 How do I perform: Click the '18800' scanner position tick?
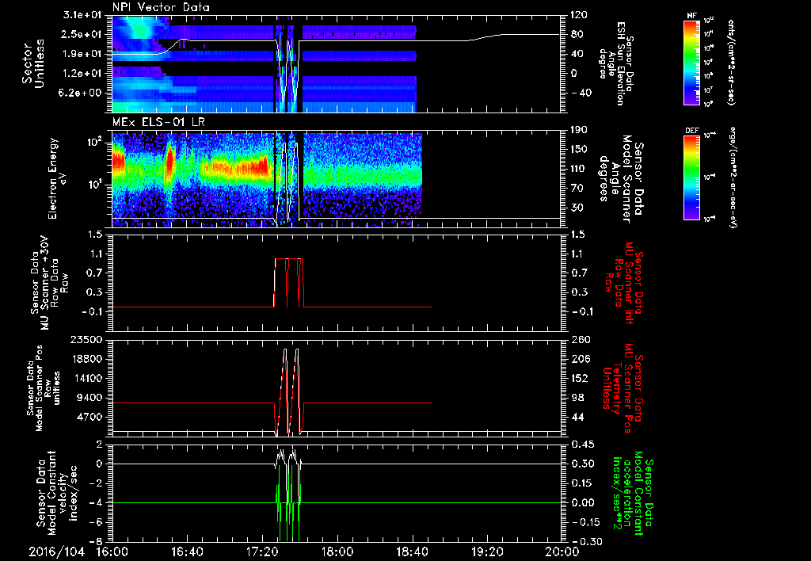coord(86,359)
